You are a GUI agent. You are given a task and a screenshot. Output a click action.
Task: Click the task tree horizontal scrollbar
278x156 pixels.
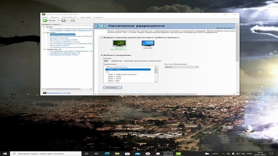coord(63,89)
